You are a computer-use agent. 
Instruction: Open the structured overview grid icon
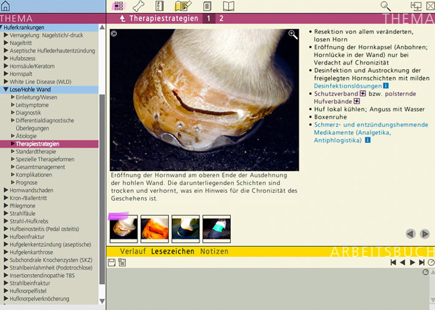119,6
